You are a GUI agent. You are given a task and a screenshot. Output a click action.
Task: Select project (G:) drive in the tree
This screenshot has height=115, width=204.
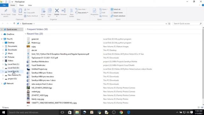click(x=12, y=79)
